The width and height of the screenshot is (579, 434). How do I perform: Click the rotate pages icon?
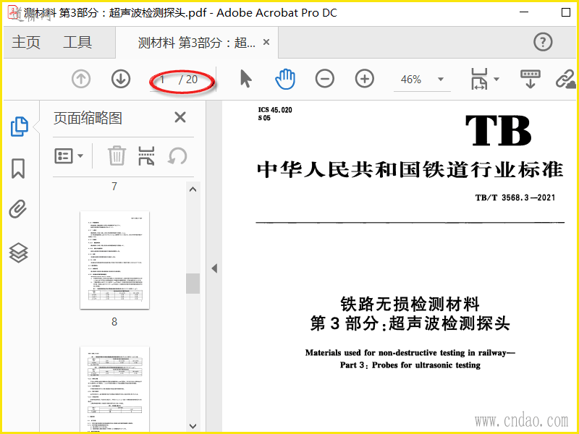[177, 156]
